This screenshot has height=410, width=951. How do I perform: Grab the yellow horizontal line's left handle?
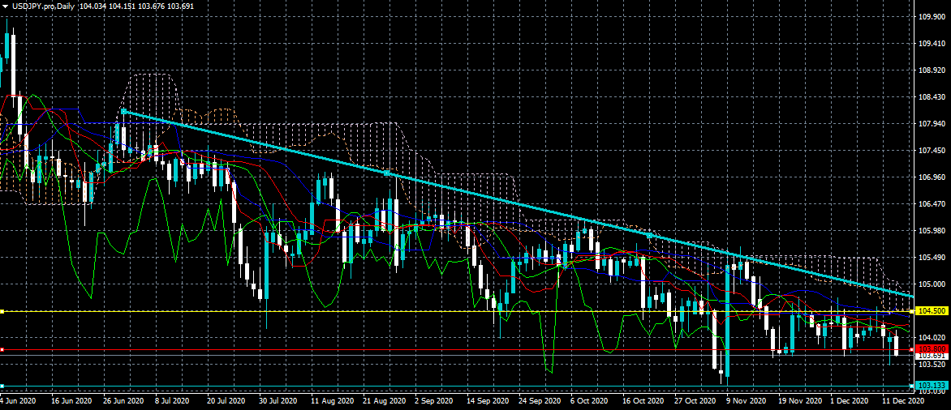2,311
